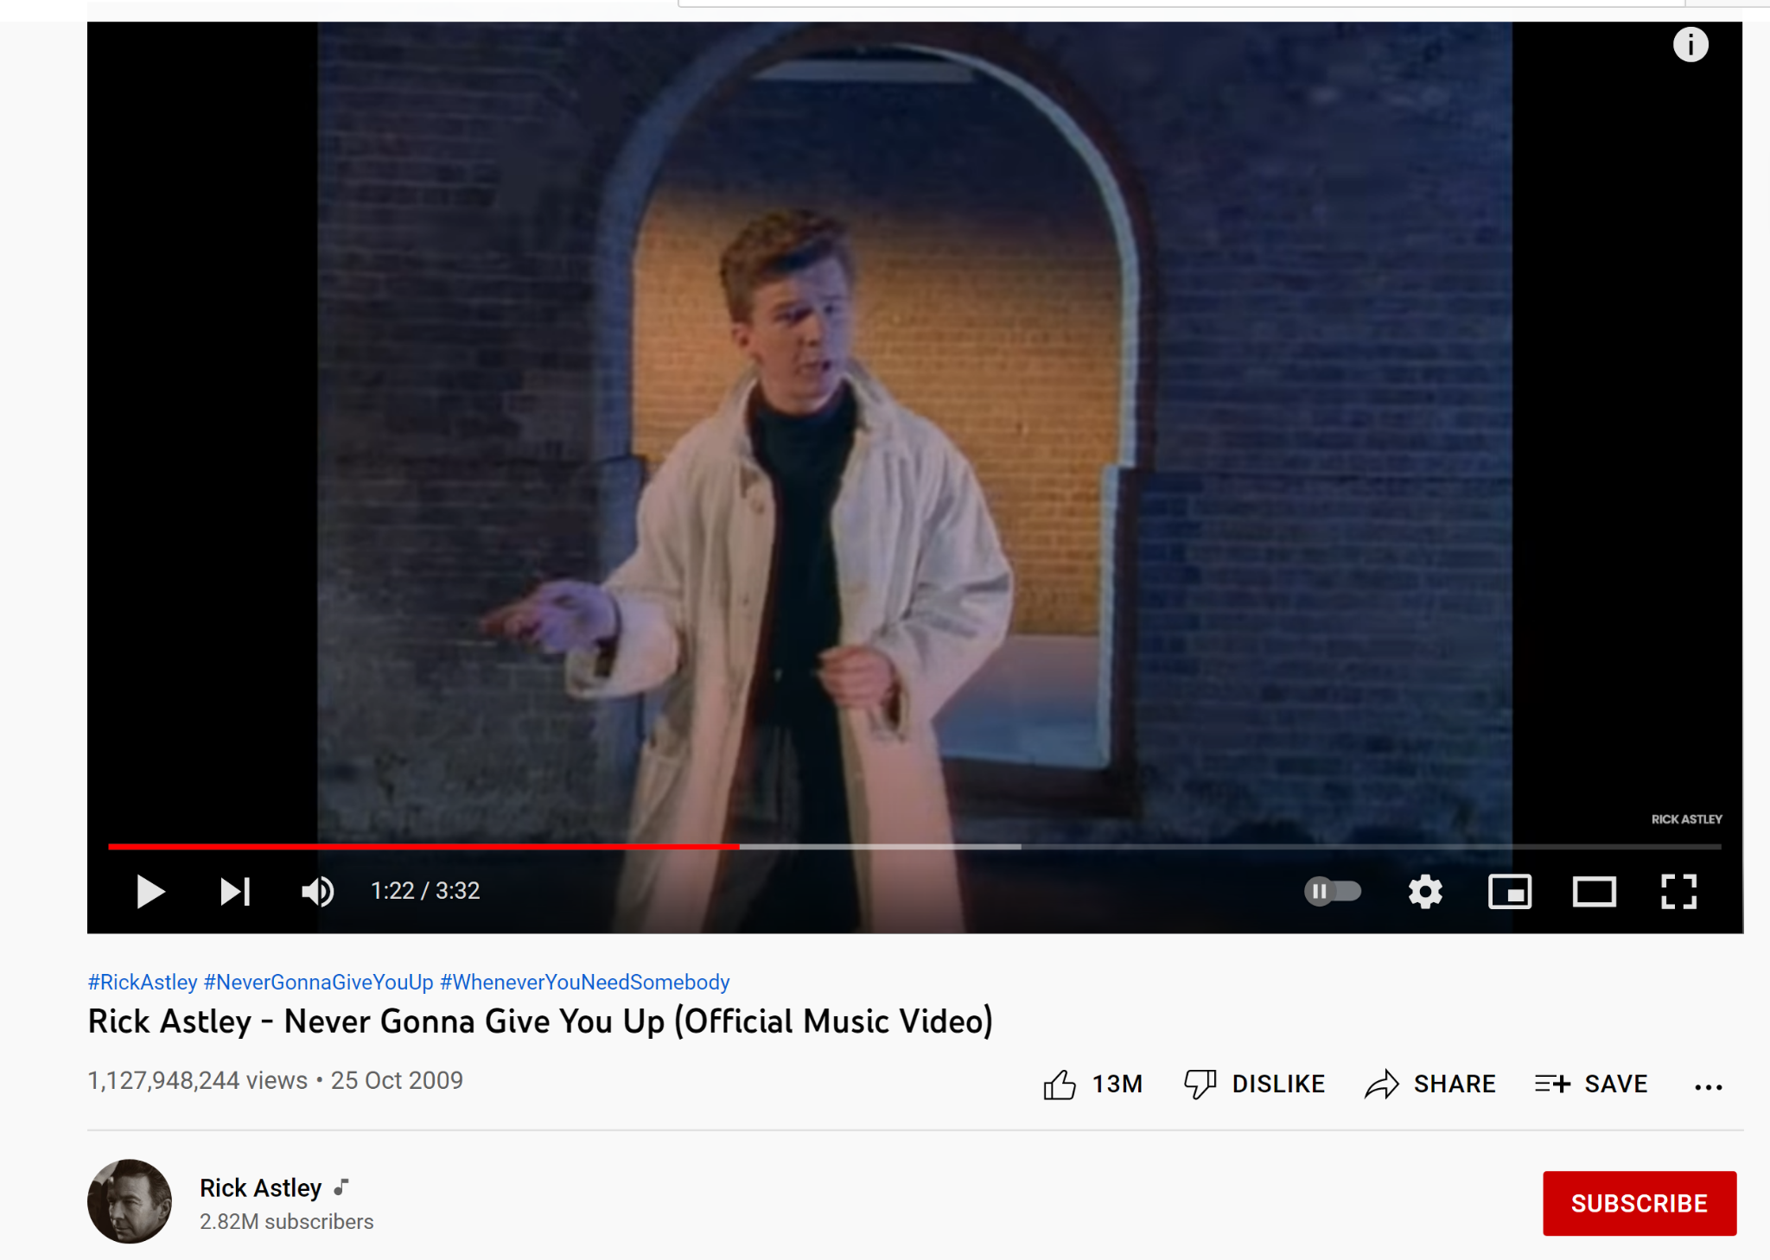Image resolution: width=1770 pixels, height=1260 pixels.
Task: Open Rick Astley channel avatar
Action: [x=130, y=1201]
